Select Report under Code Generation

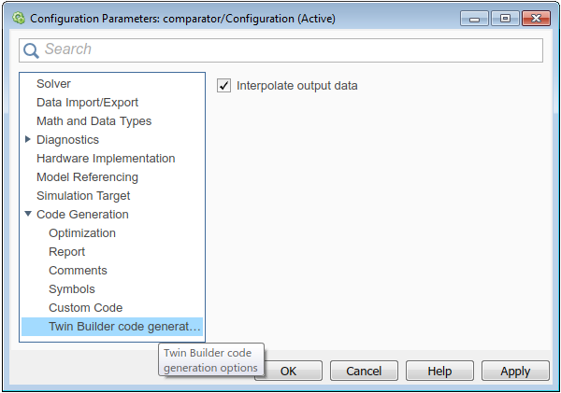click(x=66, y=252)
